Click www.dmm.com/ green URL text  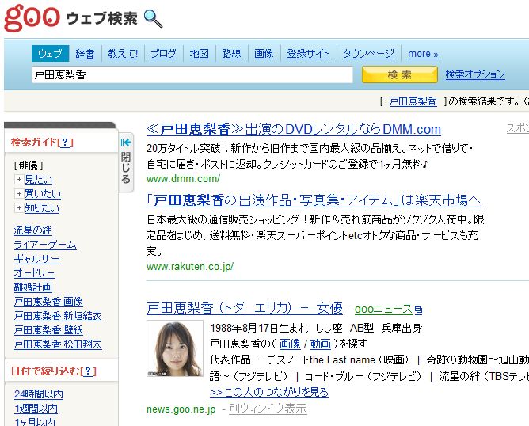pos(183,178)
